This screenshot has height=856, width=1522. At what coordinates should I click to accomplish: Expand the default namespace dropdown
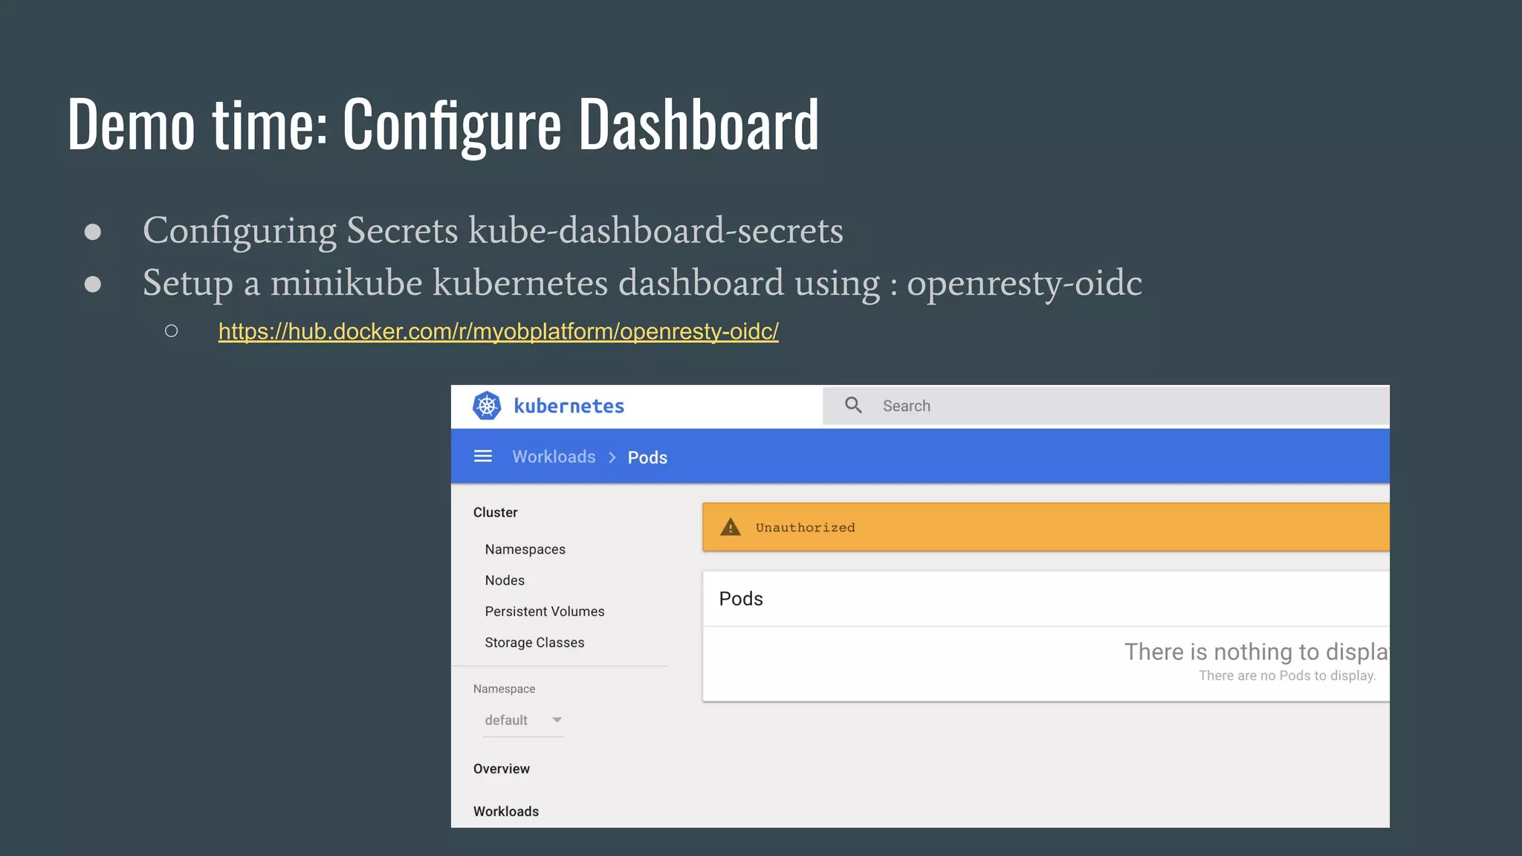[x=523, y=720]
